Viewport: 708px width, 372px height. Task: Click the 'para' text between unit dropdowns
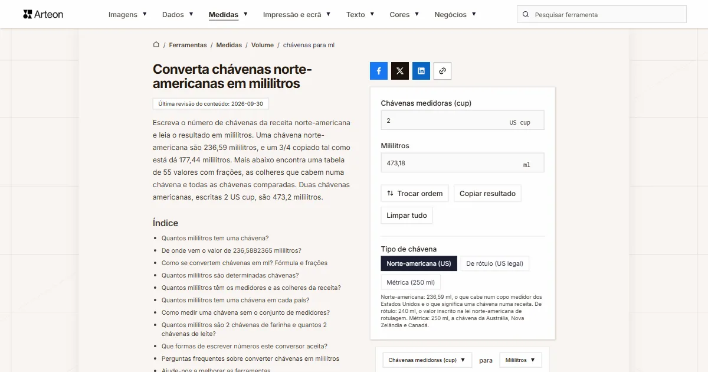point(486,360)
